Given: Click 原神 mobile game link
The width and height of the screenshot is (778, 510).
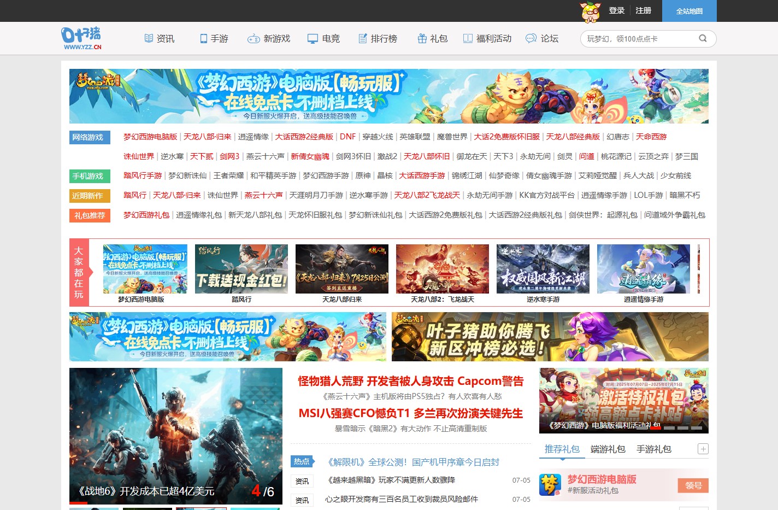Looking at the screenshot, I should coord(363,175).
